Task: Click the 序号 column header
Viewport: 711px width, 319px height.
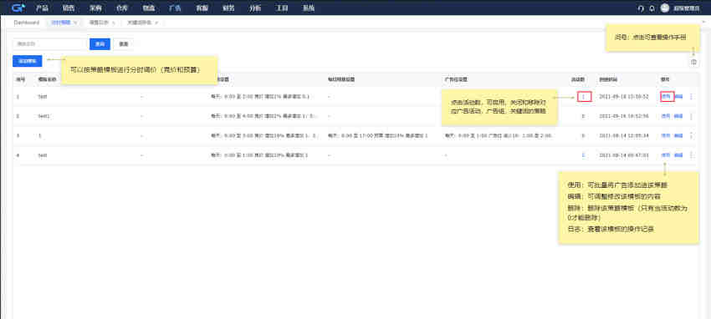Action: point(21,79)
